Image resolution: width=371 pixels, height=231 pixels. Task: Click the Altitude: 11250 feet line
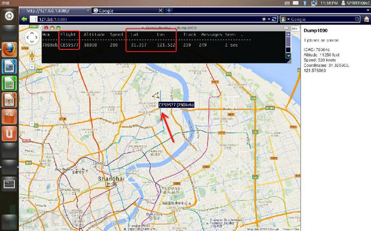[322, 55]
